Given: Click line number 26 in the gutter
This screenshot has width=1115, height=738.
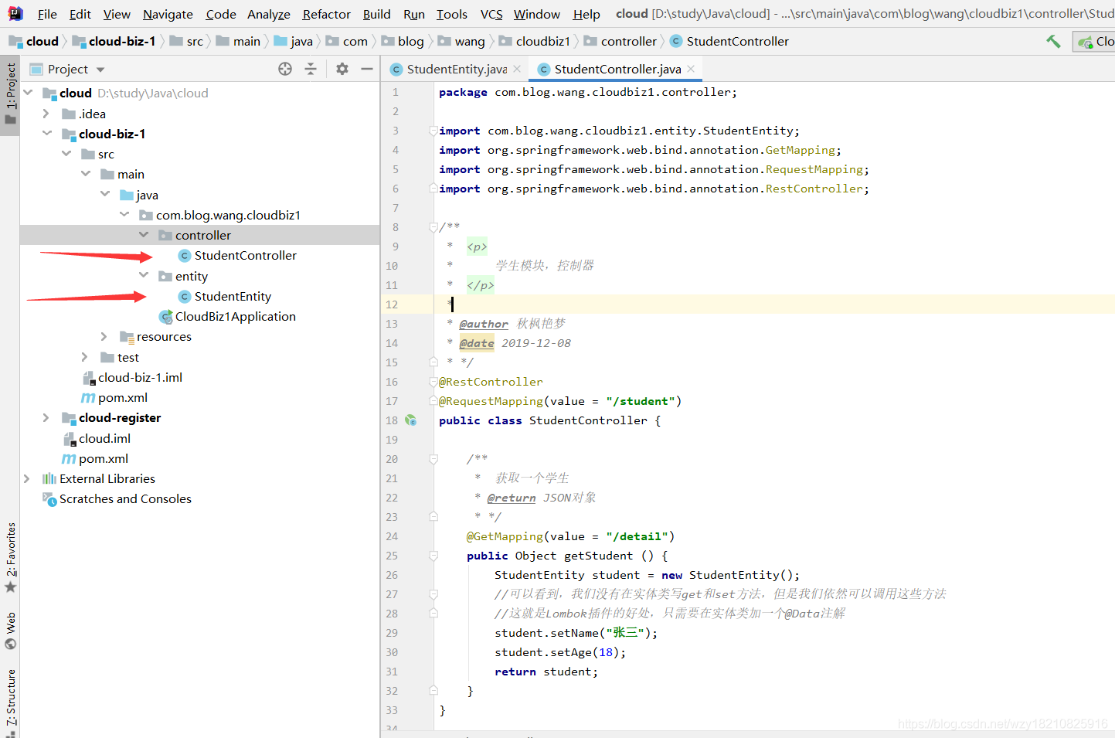Looking at the screenshot, I should 392,575.
